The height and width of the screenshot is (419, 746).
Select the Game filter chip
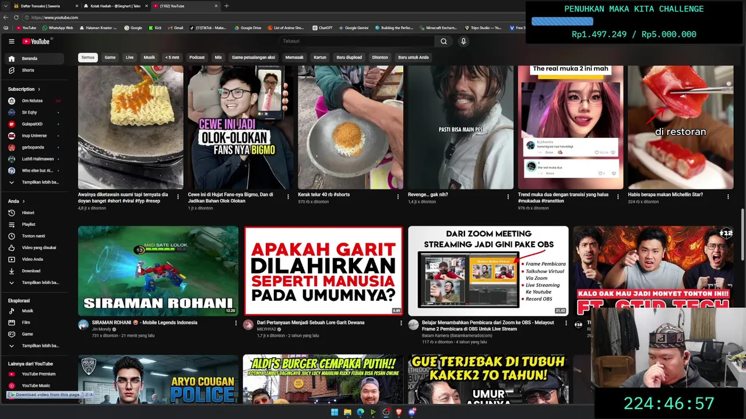[110, 58]
